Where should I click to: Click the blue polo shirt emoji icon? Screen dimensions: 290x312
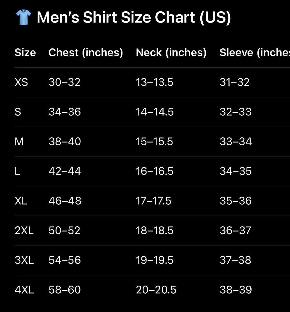23,17
